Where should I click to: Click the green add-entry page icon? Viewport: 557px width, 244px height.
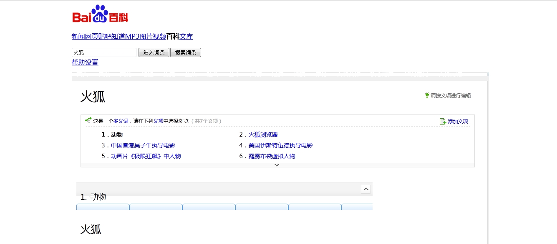(443, 121)
